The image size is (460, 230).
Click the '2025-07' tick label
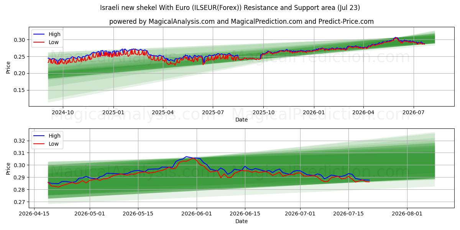(213, 112)
